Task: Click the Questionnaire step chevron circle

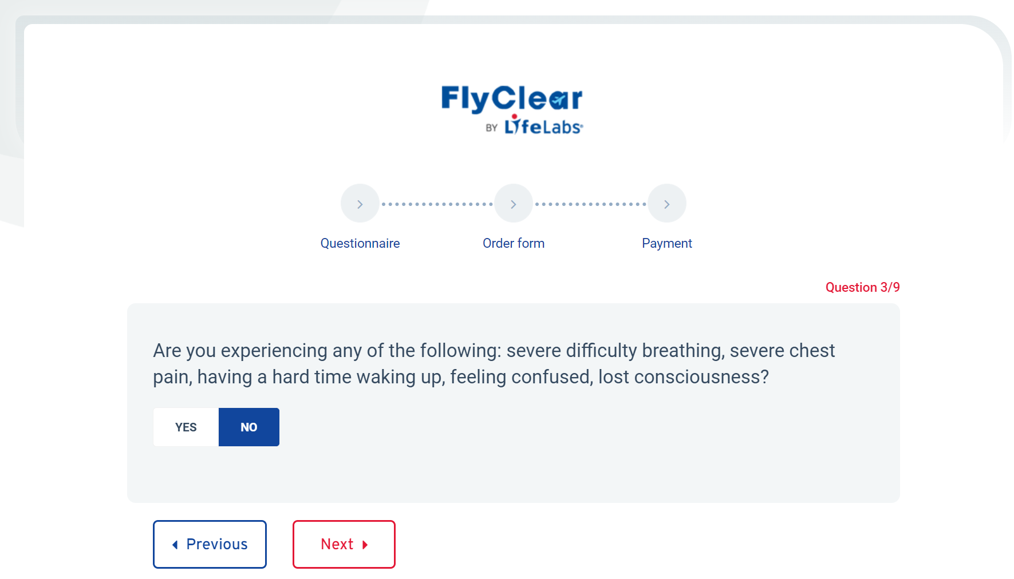Action: (x=360, y=204)
